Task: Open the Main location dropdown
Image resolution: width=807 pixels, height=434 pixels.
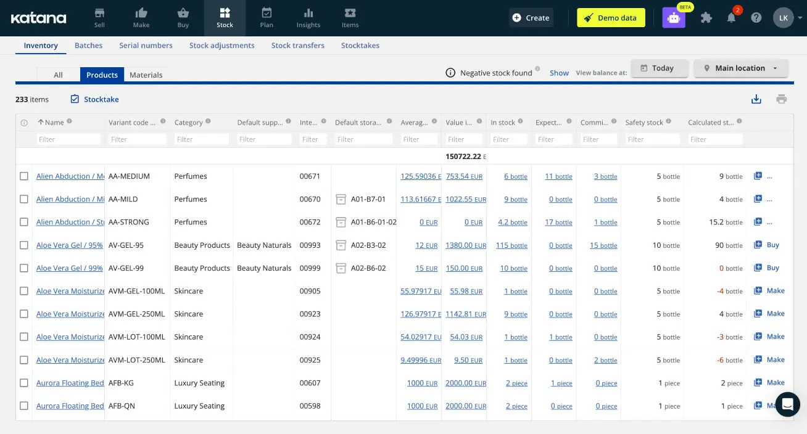Action: [740, 68]
